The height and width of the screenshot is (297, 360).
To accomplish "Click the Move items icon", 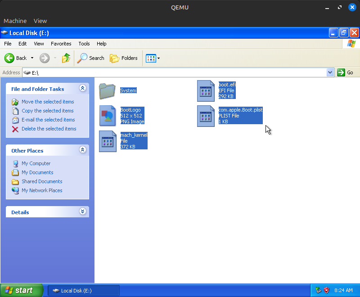I will (15, 102).
